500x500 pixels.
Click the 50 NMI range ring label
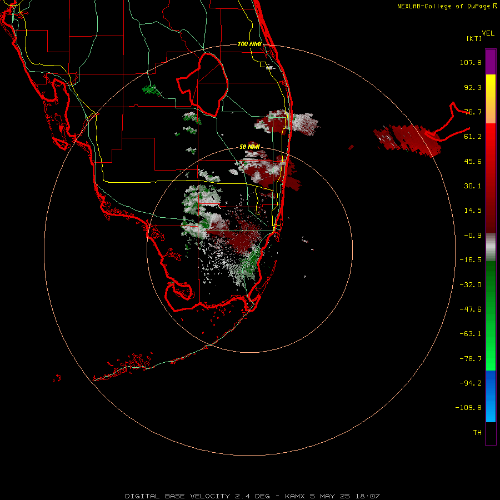[x=249, y=147]
